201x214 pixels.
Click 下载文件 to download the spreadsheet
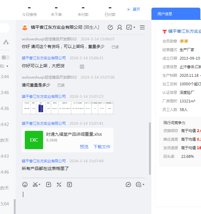(102, 147)
